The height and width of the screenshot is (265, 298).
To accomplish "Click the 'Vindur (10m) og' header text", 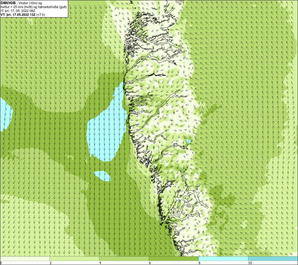I will pyautogui.click(x=30, y=3).
